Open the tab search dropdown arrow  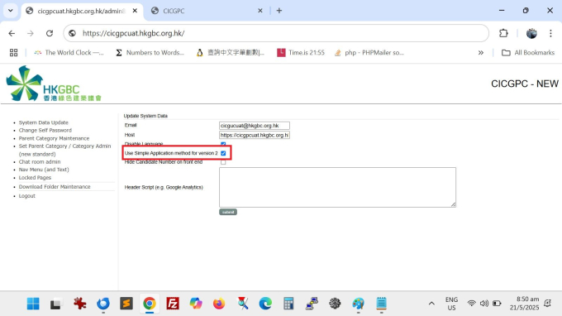click(x=11, y=11)
